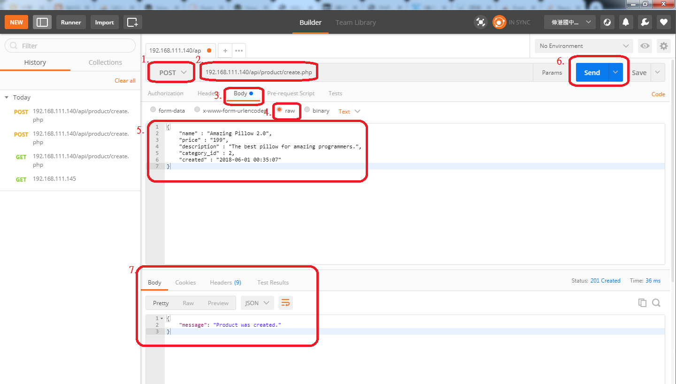Open the No Environment dropdown

point(583,46)
